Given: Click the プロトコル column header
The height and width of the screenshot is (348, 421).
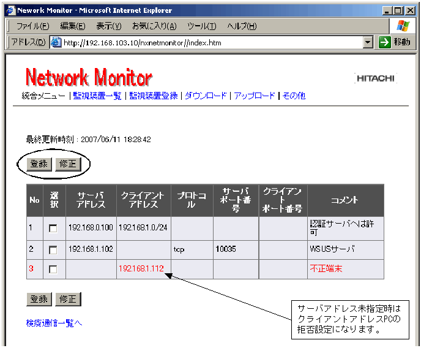Looking at the screenshot, I should (192, 200).
